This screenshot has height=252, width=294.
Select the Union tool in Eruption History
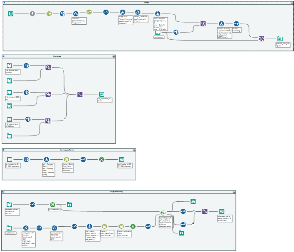pos(205,211)
